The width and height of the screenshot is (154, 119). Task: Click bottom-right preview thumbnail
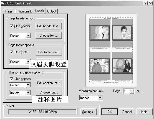click(x=122, y=66)
